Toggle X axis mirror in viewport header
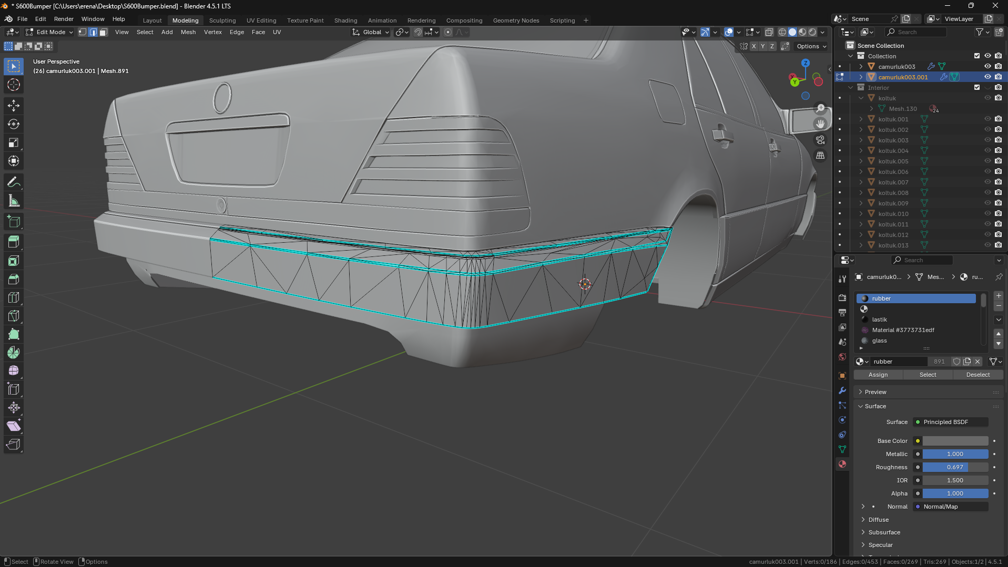 [x=754, y=46]
